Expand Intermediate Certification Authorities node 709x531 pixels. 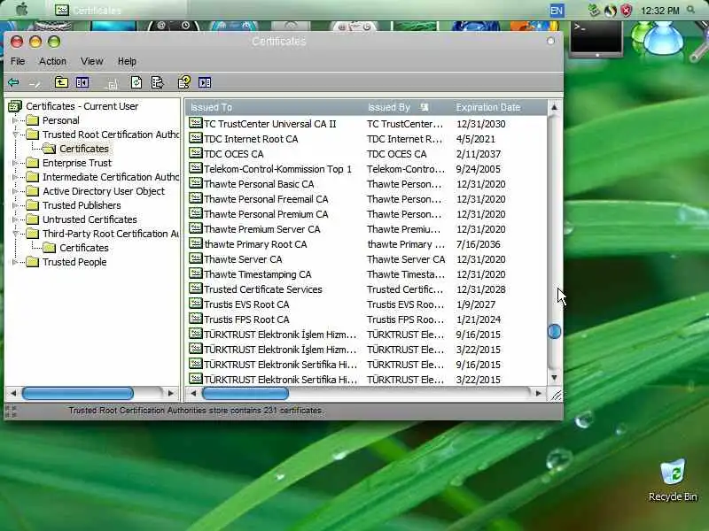point(15,177)
